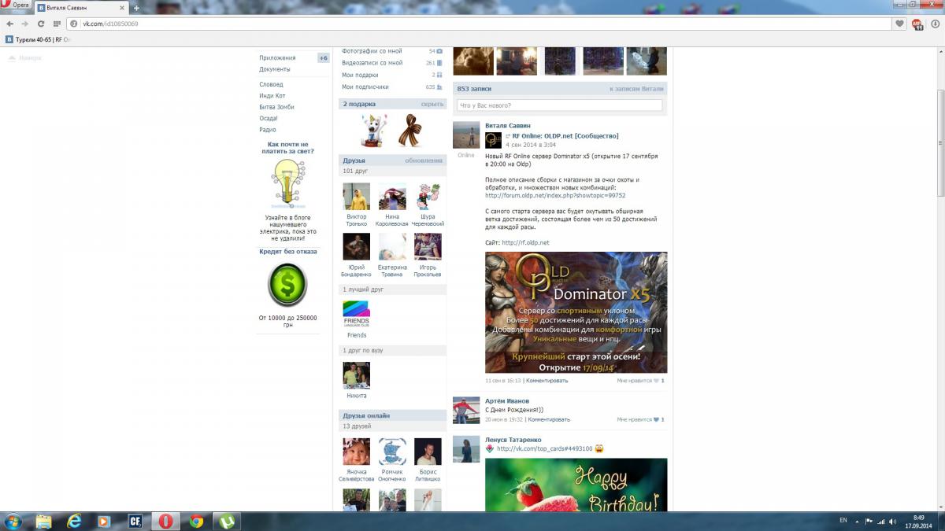Image resolution: width=945 pixels, height=531 pixels.
Task: Add page to Stash with heart icon
Action: click(x=900, y=24)
